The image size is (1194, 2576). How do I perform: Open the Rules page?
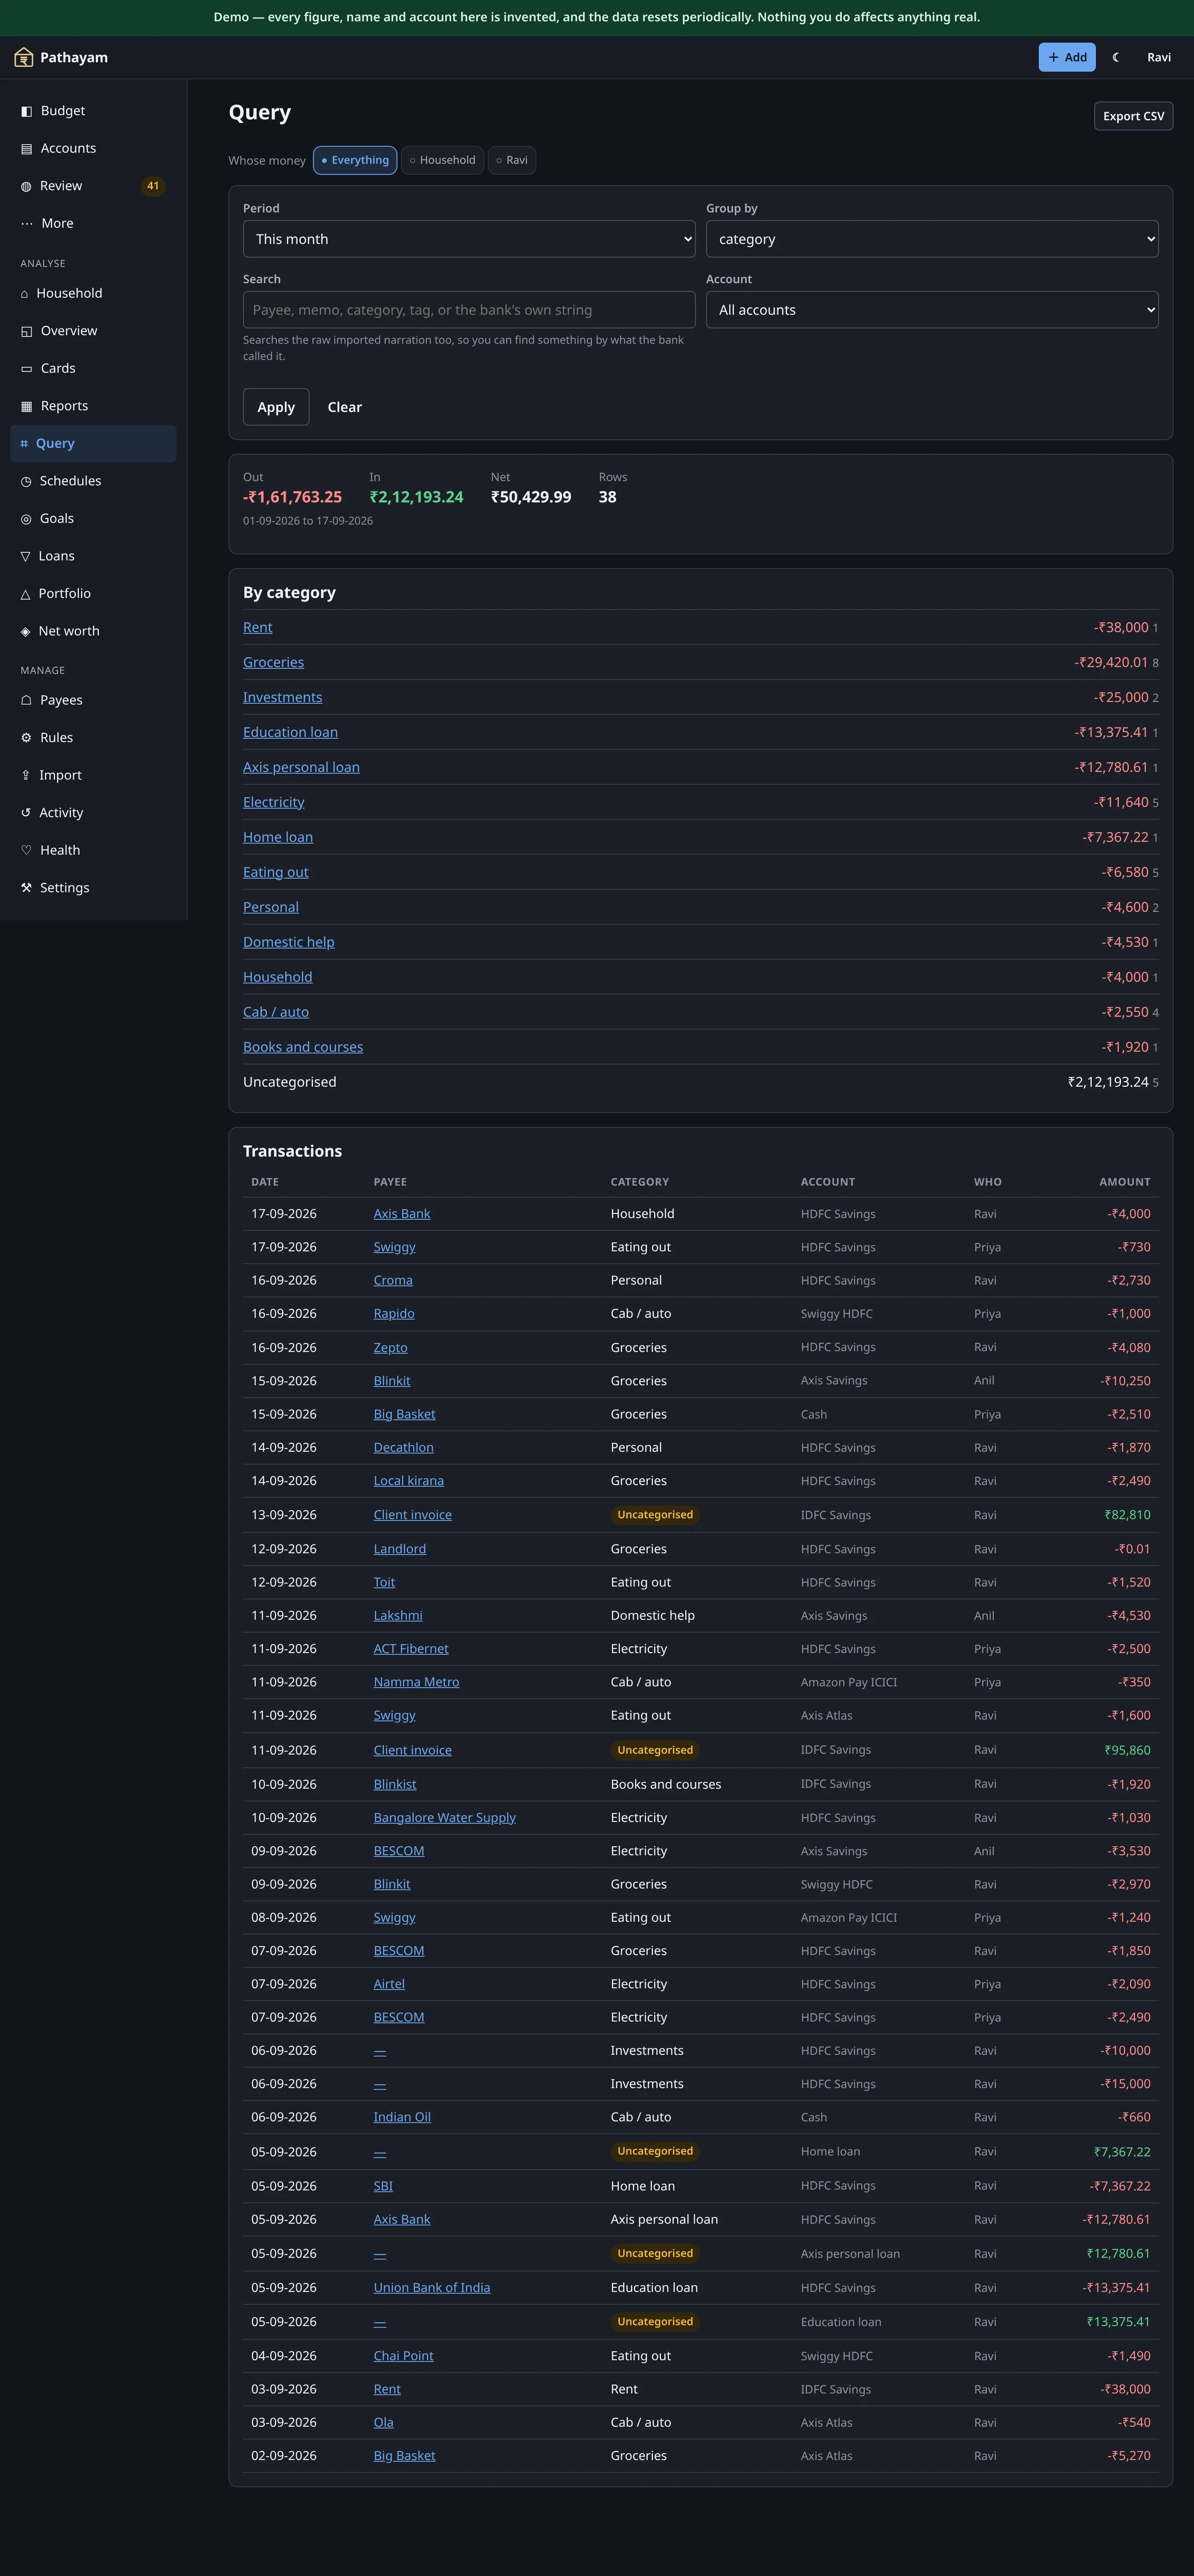click(93, 738)
